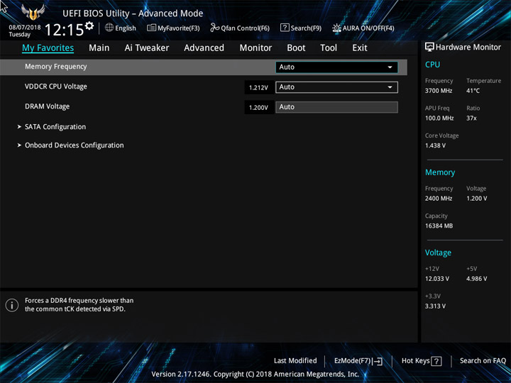Click the globe language icon

point(109,28)
